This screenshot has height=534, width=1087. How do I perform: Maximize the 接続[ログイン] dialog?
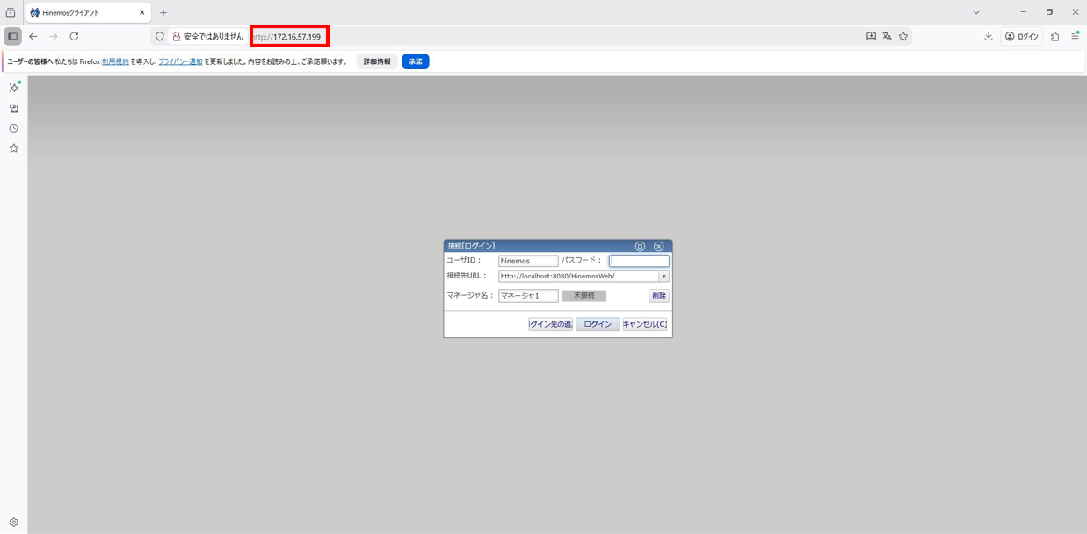click(x=640, y=246)
